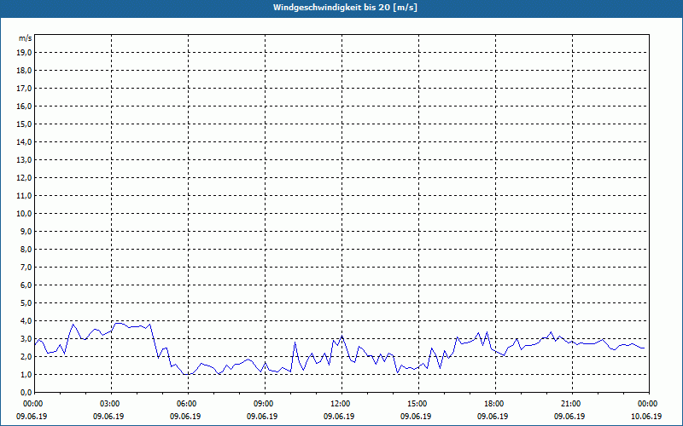Click the 15:00 time axis label
The width and height of the screenshot is (683, 426).
click(417, 404)
